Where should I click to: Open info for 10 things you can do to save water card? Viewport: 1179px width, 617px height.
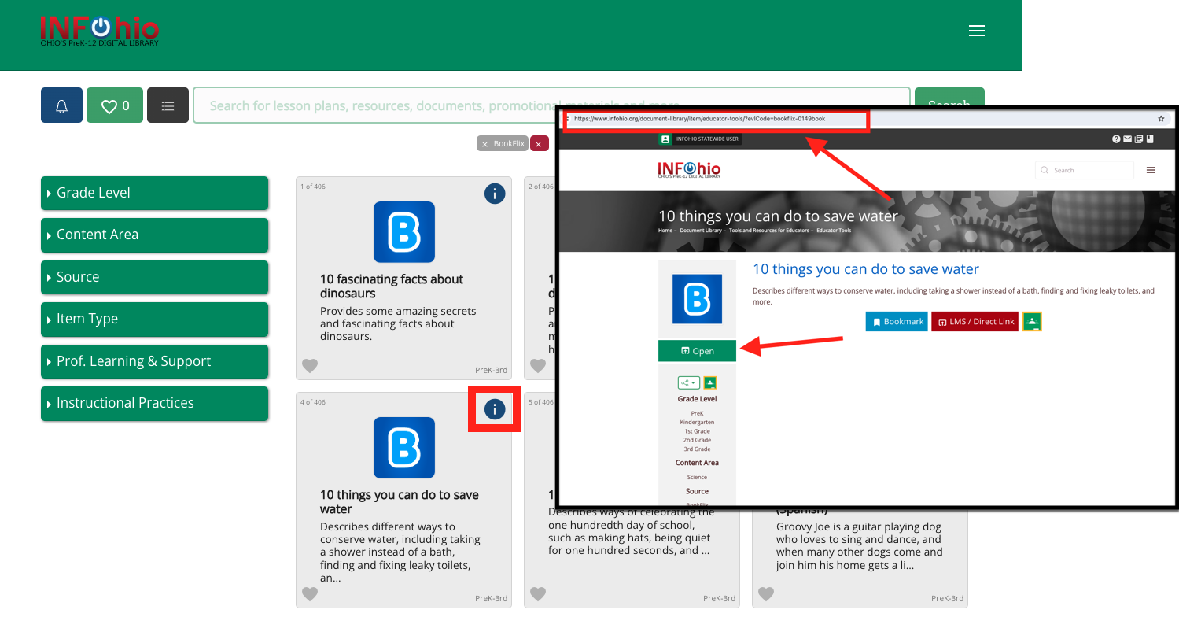[x=495, y=408]
